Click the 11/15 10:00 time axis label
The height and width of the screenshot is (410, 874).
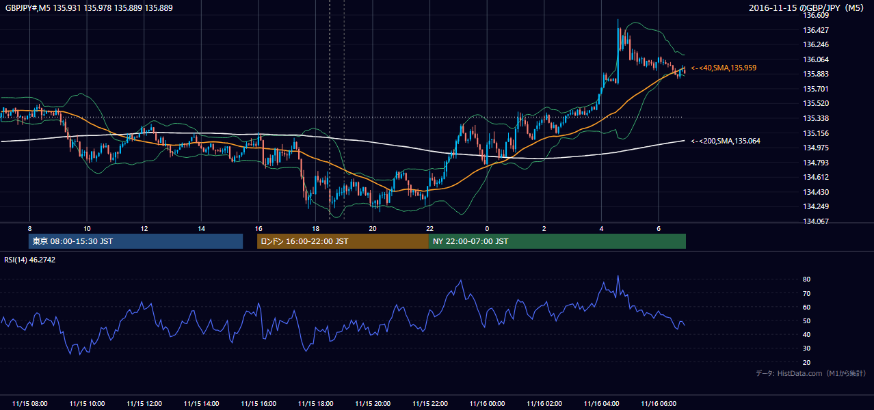(88, 404)
